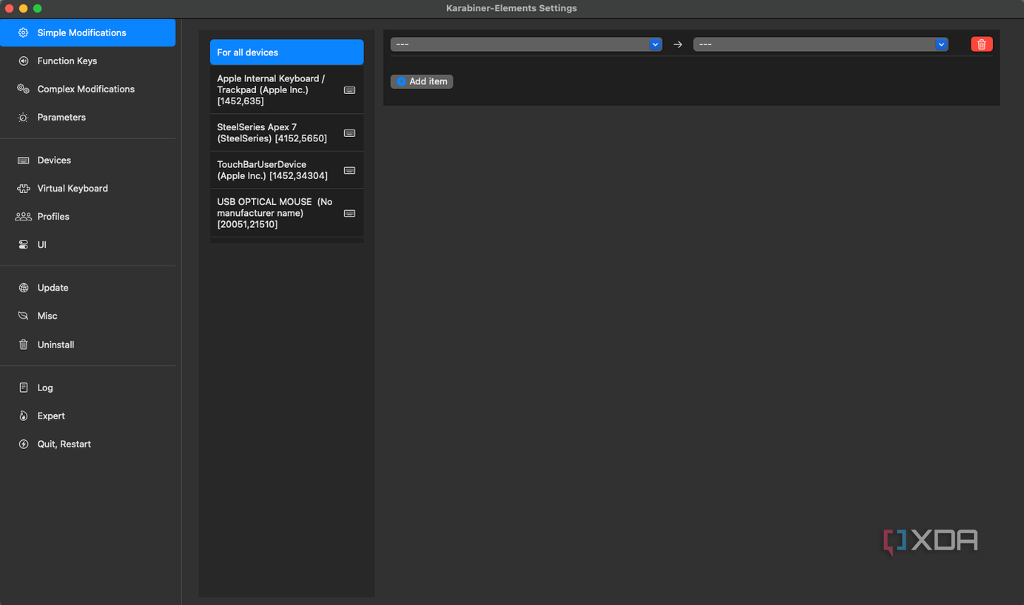Click the Parameters sun-dial icon

pos(23,117)
